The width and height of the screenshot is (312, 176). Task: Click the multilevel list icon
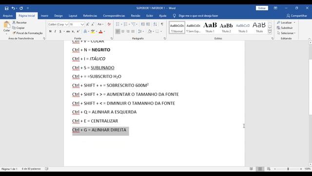134,24
